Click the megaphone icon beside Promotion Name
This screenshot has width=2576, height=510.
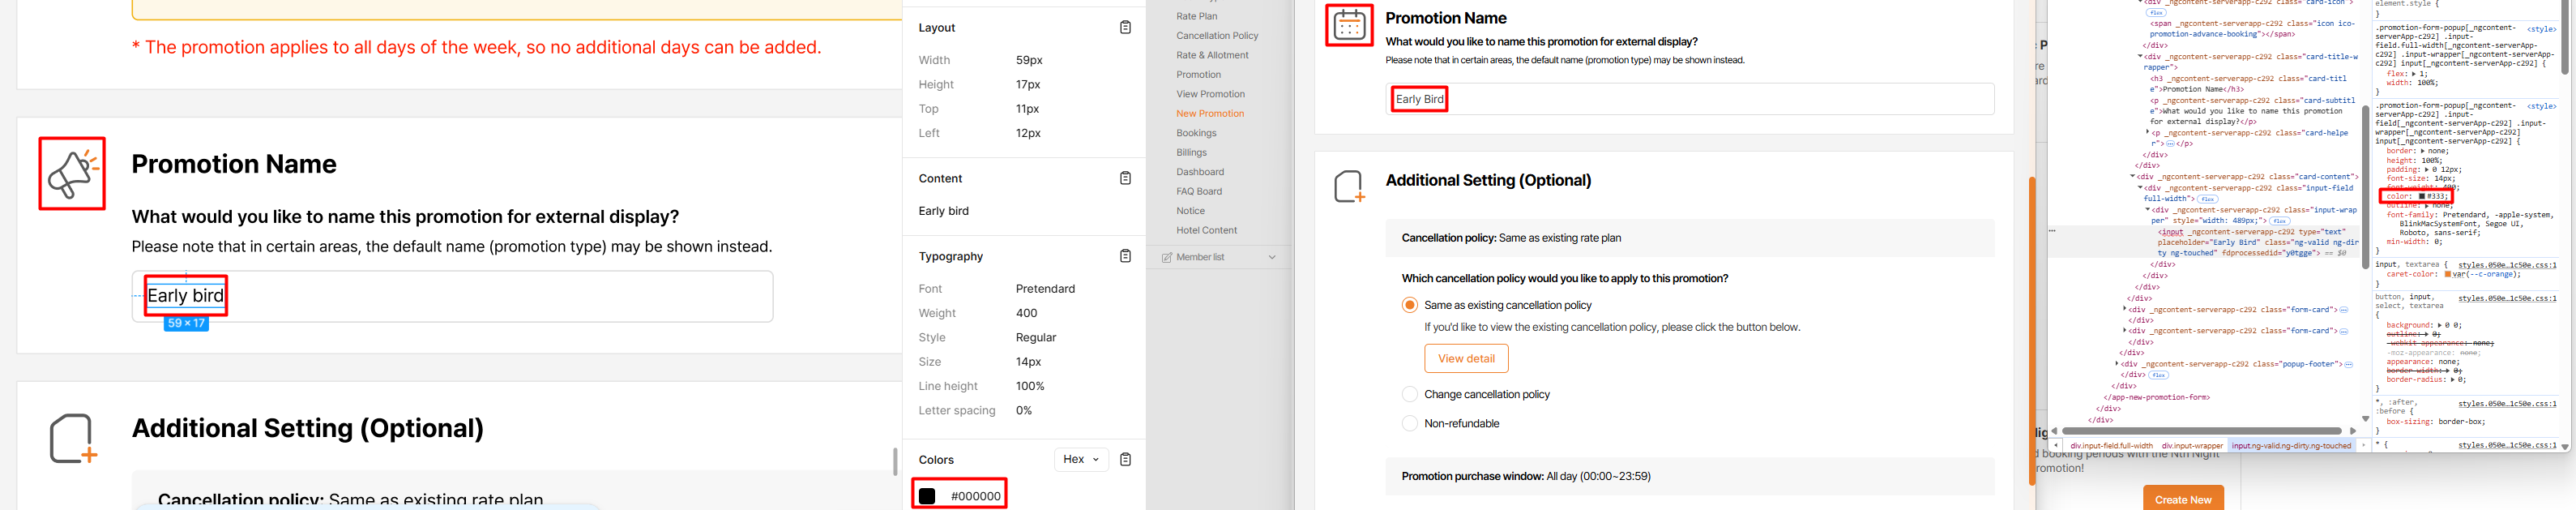(72, 174)
